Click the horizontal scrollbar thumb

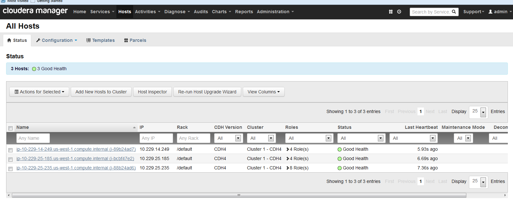(239, 195)
